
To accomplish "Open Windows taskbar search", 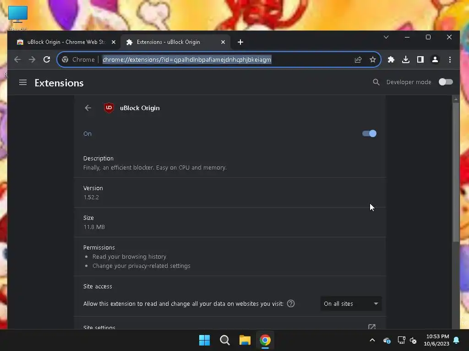I will click(224, 340).
